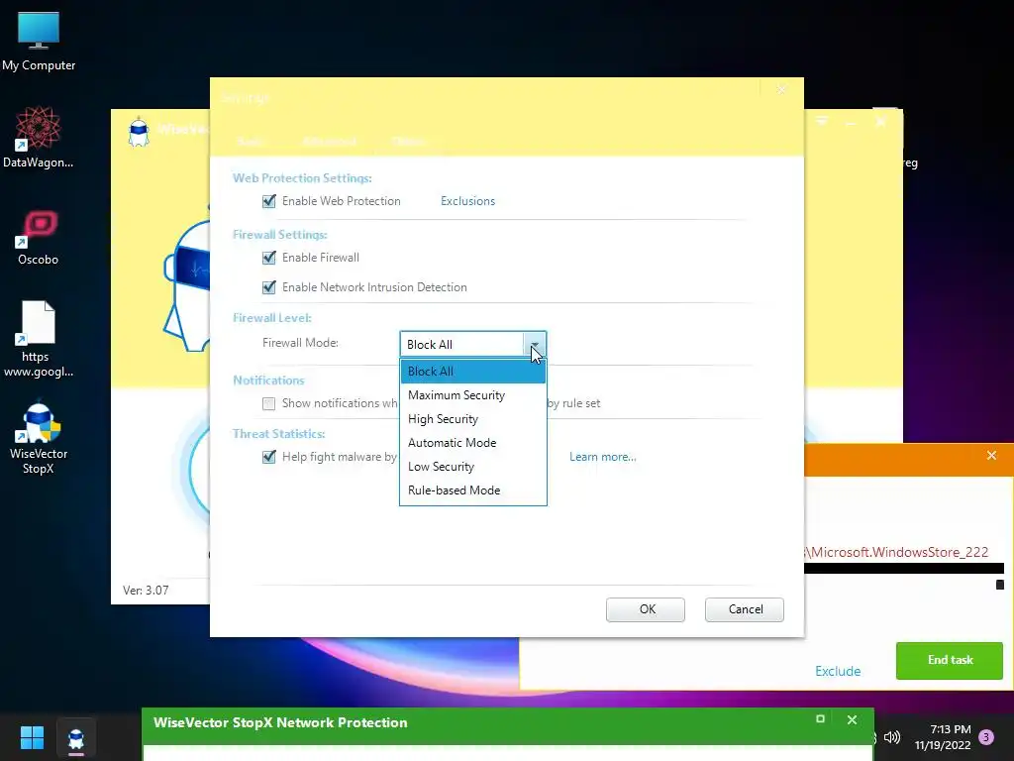Screen dimensions: 1014x761
Task: Maximize the Network Protection popup
Action: coord(820,719)
